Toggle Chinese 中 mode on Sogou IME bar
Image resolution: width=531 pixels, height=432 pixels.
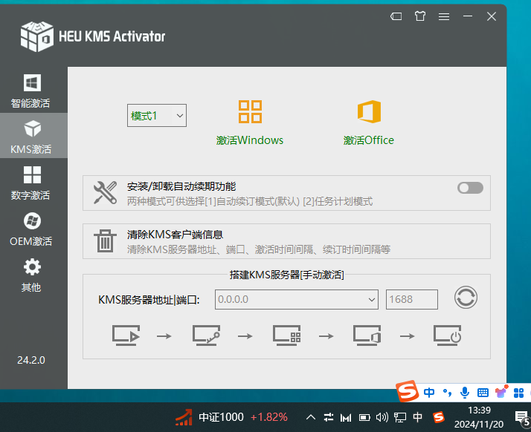(x=429, y=393)
